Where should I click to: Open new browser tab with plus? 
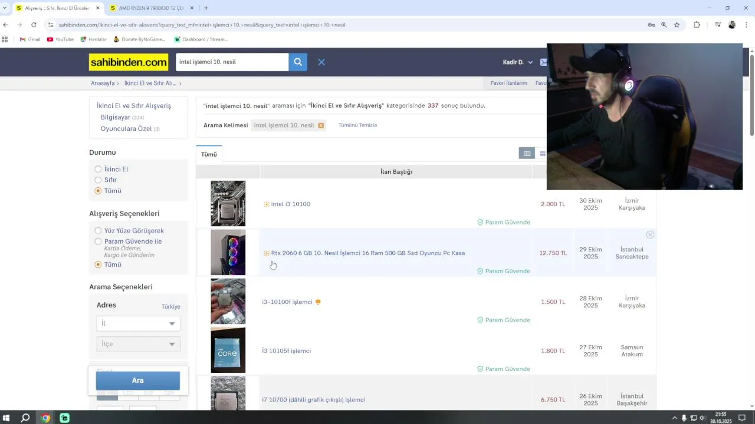pyautogui.click(x=206, y=8)
